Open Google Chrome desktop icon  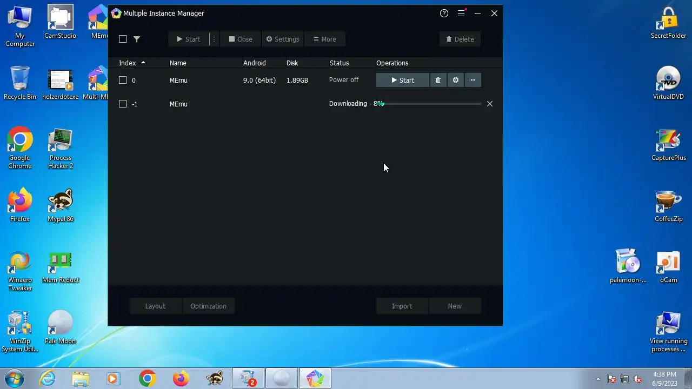20,148
